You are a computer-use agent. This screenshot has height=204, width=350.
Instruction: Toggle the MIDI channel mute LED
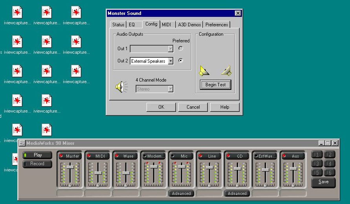[89, 156]
